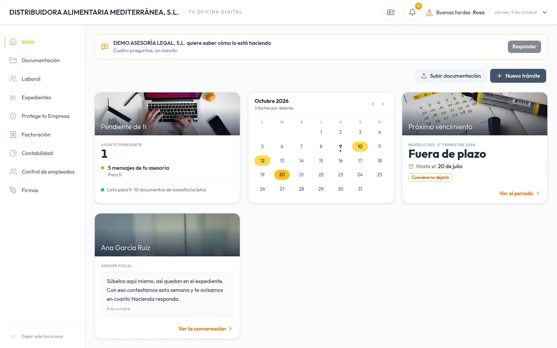The height and width of the screenshot is (348, 557).
Task: Select highlighted day 20 in calendar
Action: point(282,175)
